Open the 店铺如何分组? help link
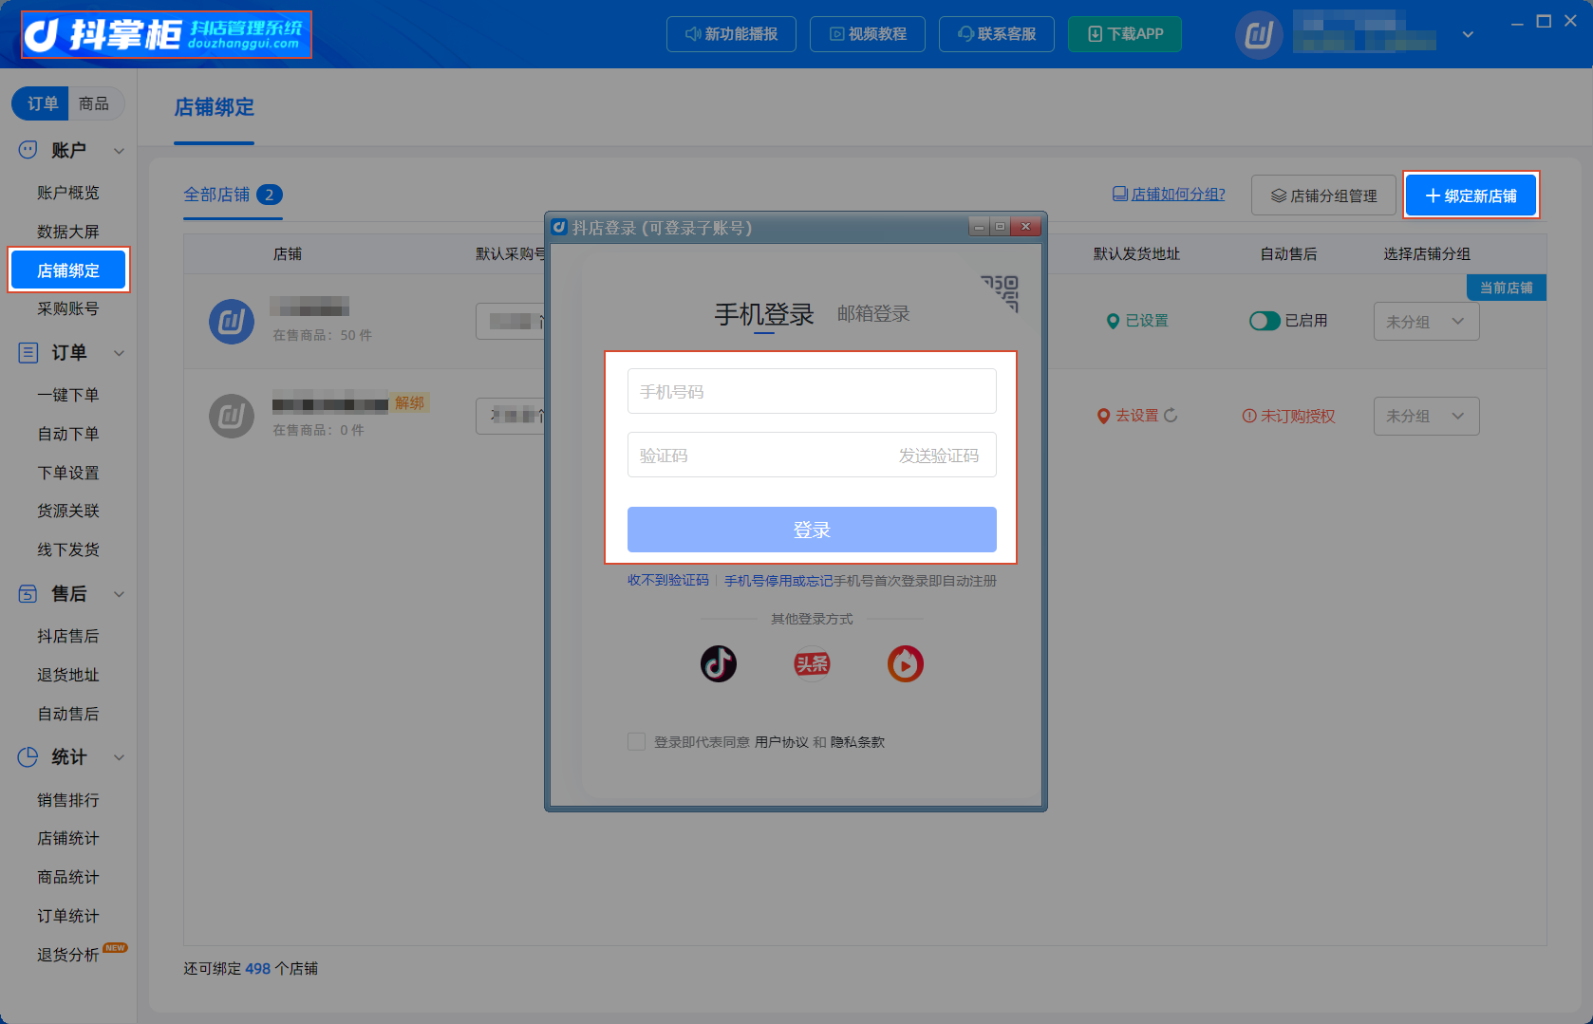The height and width of the screenshot is (1024, 1593). [x=1169, y=194]
